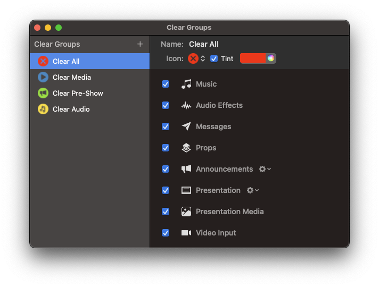This screenshot has height=287, width=379.
Task: Select the Clear All group row
Action: [89, 61]
